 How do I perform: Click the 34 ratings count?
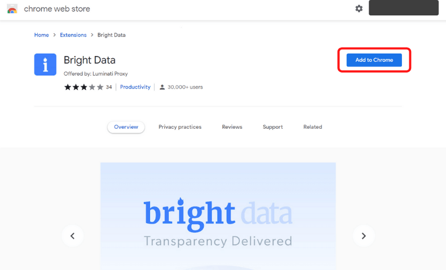tap(109, 87)
